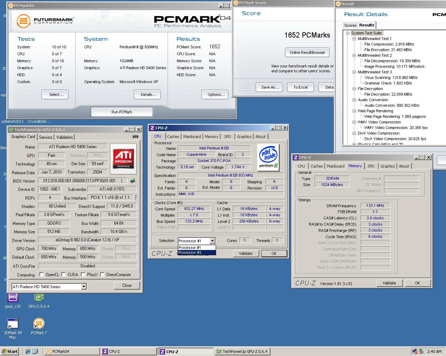446x356 pixels.
Task: Open the PCMark 7 desktop shortcut
Action: click(x=39, y=327)
